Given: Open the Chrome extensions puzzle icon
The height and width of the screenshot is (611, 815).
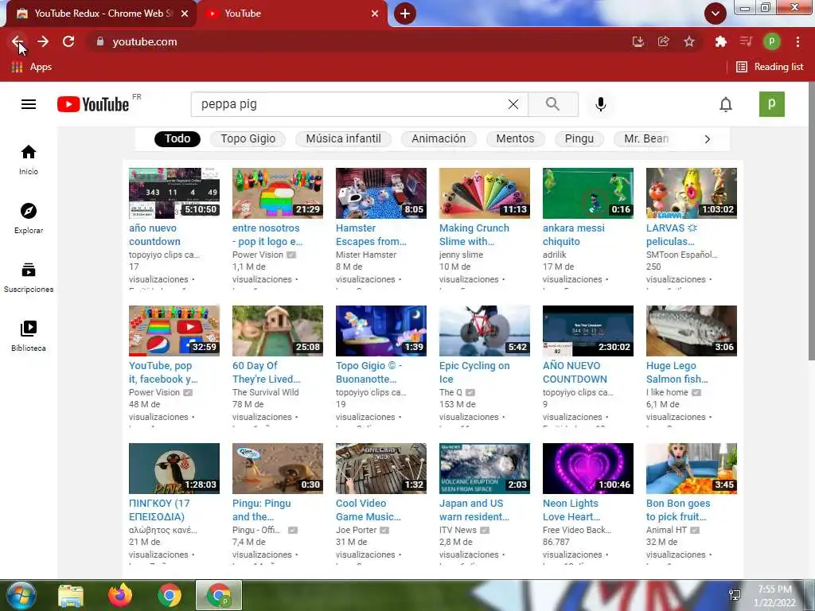Looking at the screenshot, I should [720, 41].
